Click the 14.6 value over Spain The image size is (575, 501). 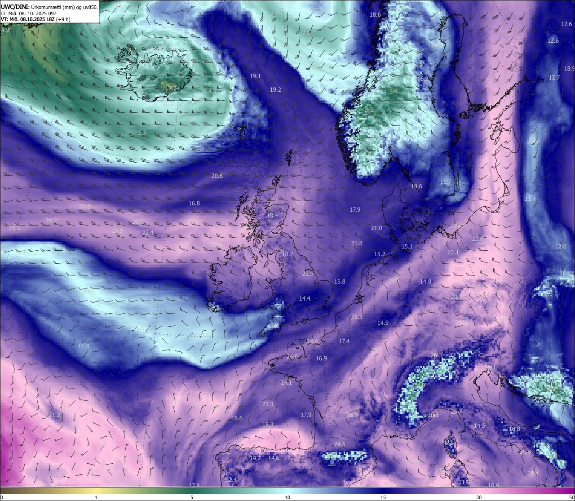(274, 458)
